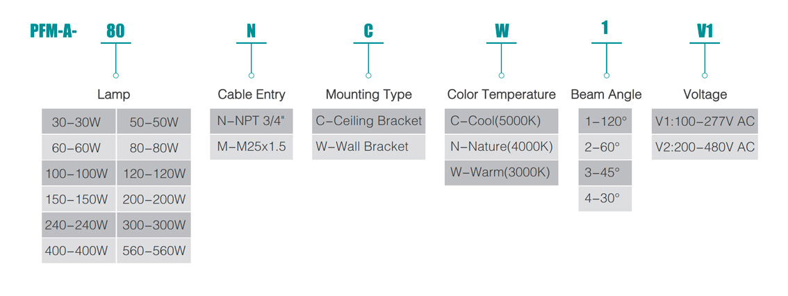Choose W-Warm(3000K) color temperature
Image resolution: width=788 pixels, height=296 pixels.
[501, 173]
